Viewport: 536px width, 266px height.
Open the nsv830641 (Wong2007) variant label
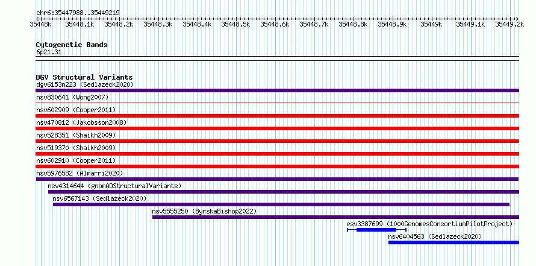[72, 97]
